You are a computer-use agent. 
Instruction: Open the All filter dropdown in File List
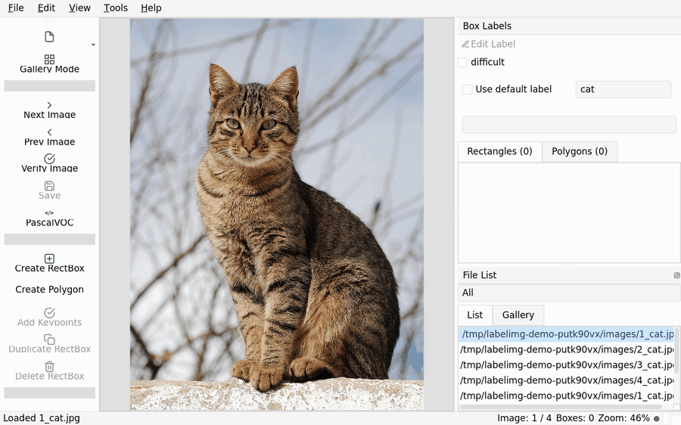569,293
